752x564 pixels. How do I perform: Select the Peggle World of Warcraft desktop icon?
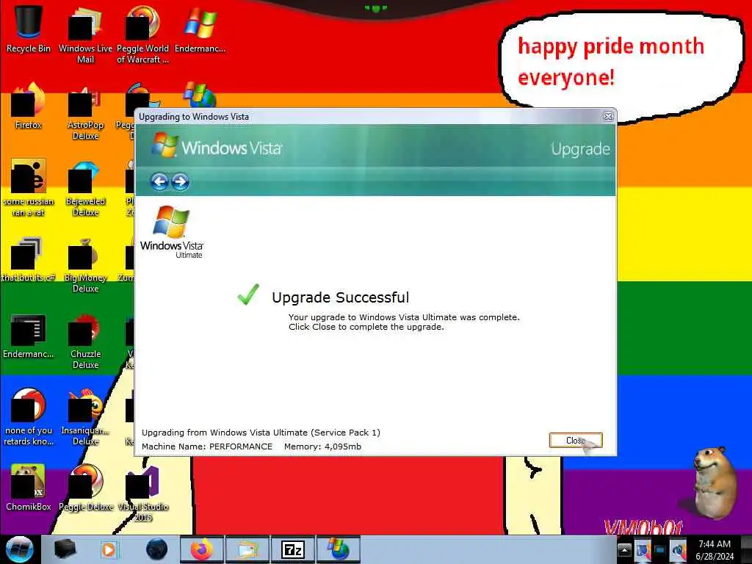(142, 35)
